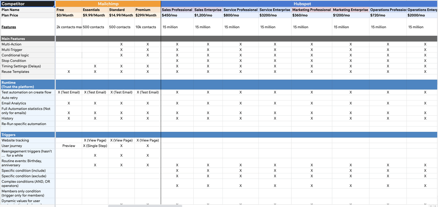Click X (Test Email) under Free plan
Image resolution: width=438 pixels, height=207 pixels.
tap(69, 92)
